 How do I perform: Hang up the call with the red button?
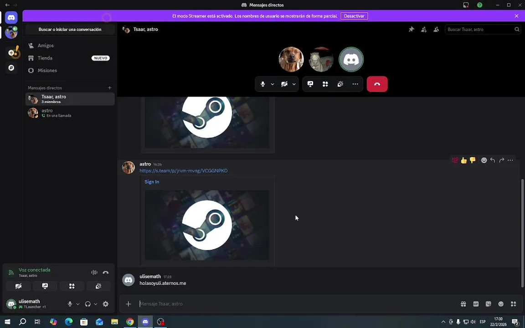click(377, 84)
